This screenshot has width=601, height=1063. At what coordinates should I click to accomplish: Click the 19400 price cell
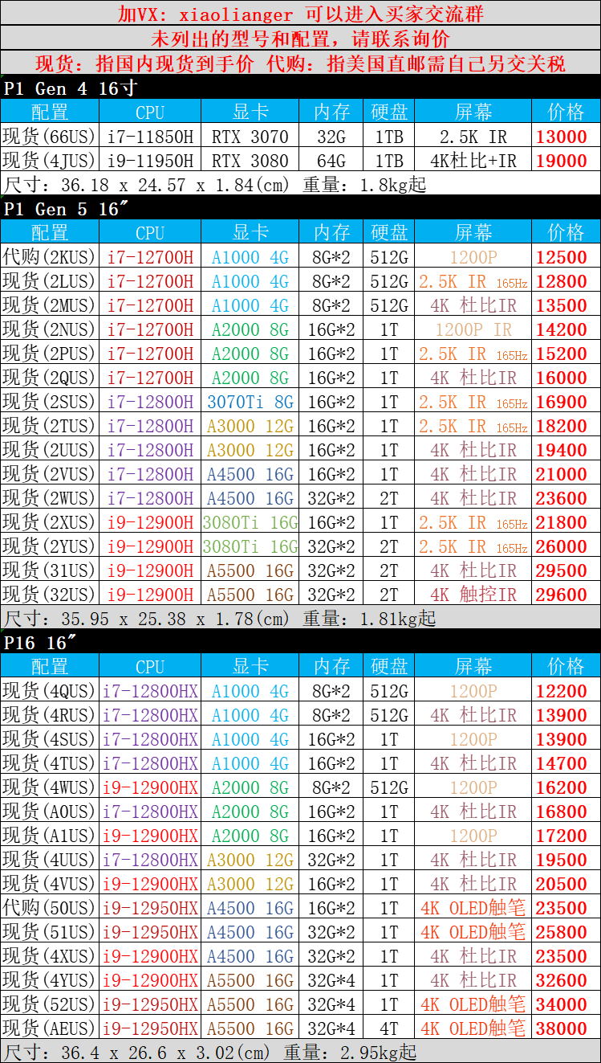tap(566, 449)
